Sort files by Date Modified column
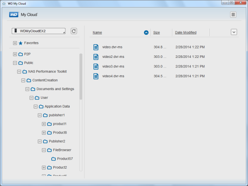This screenshot has width=248, height=186. [x=186, y=33]
